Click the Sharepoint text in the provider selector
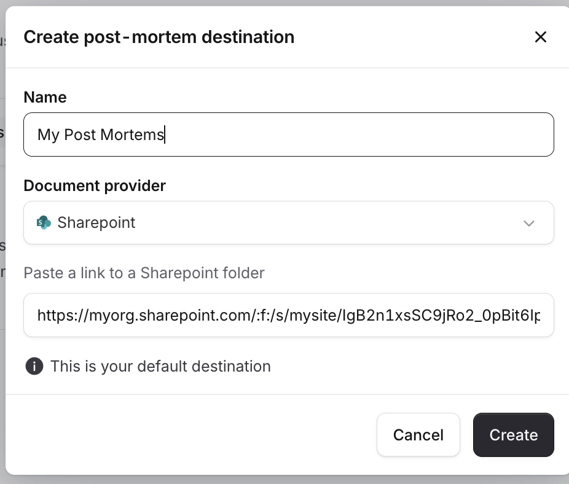Screen dimensions: 569x484 tap(96, 222)
